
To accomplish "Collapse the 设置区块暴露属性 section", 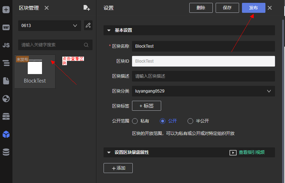I will point(109,152).
